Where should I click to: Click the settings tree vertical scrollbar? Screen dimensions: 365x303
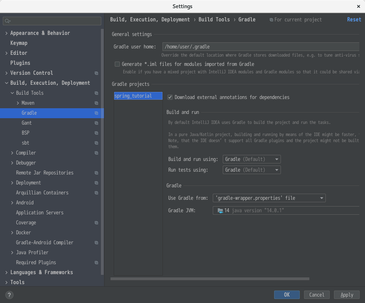coord(102,152)
